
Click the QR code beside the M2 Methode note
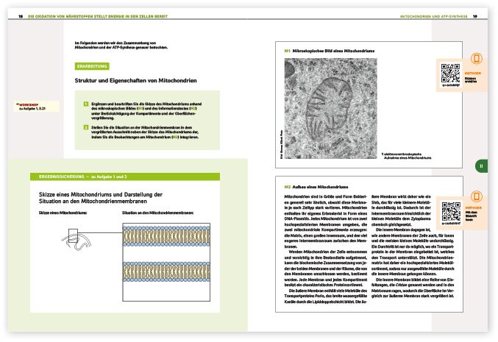tap(451, 211)
